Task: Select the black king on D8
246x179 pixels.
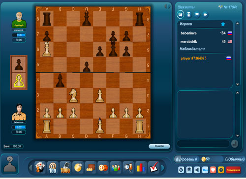Action: 87,18
